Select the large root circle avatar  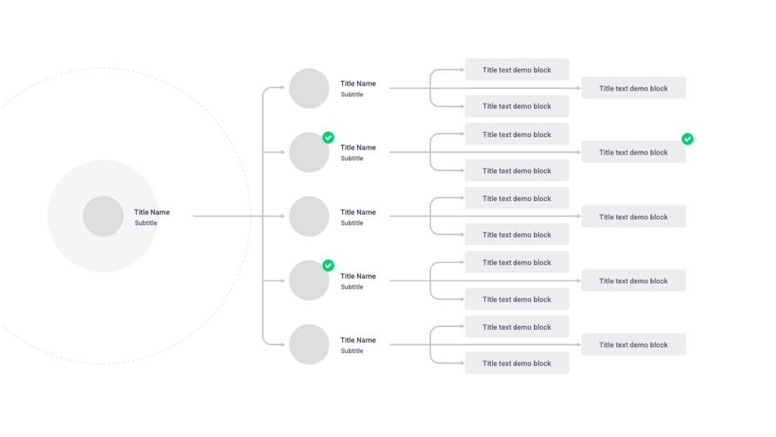[x=103, y=216]
